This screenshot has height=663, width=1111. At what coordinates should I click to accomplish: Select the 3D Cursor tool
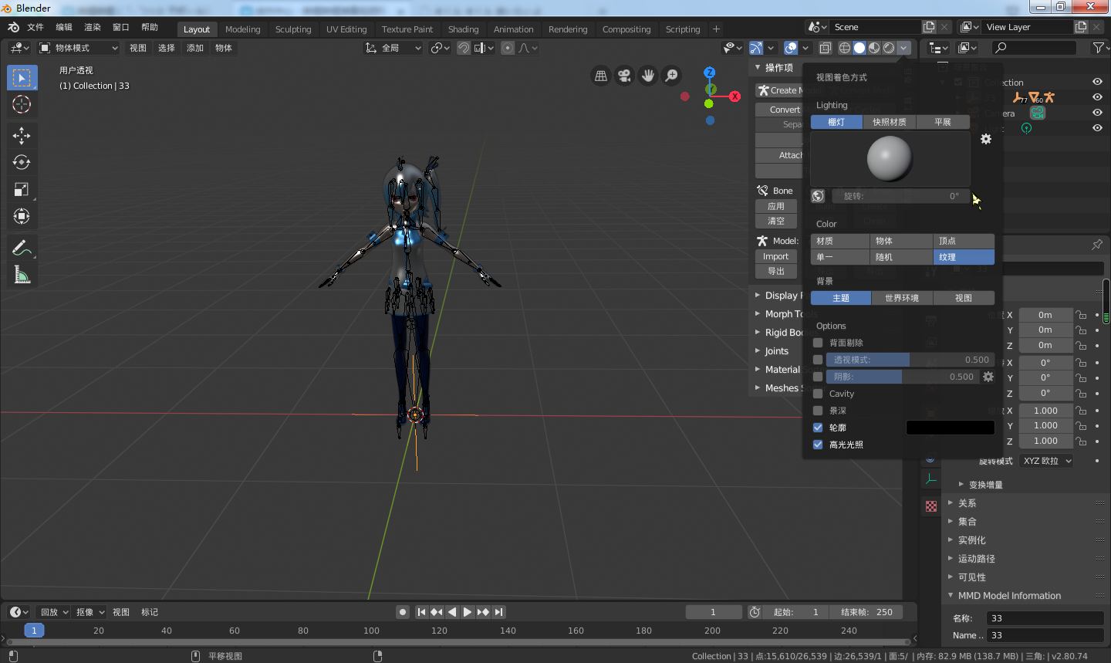22,105
